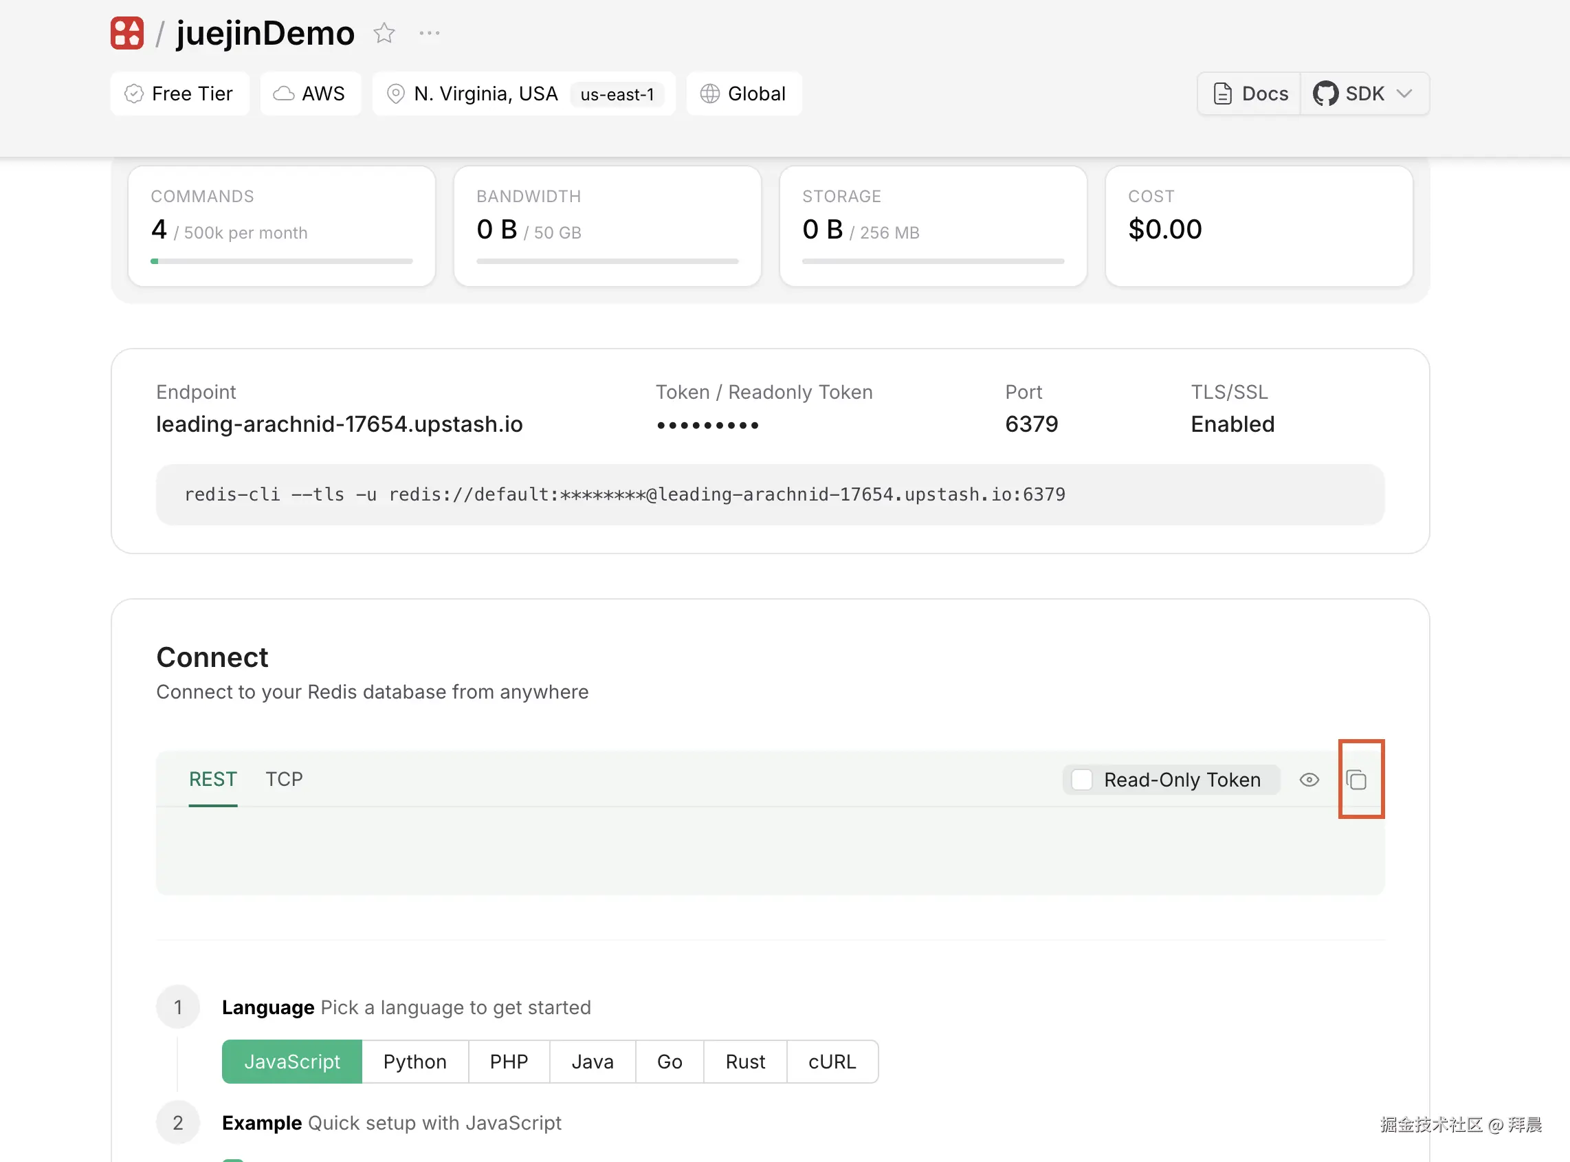Click the Commands usage progress bar
Screen dimensions: 1570x1162
pyautogui.click(x=281, y=261)
